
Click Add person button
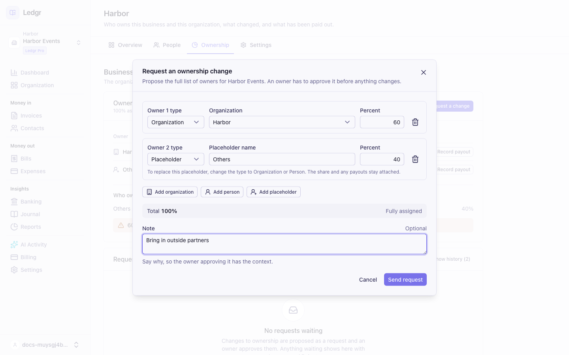tap(222, 192)
